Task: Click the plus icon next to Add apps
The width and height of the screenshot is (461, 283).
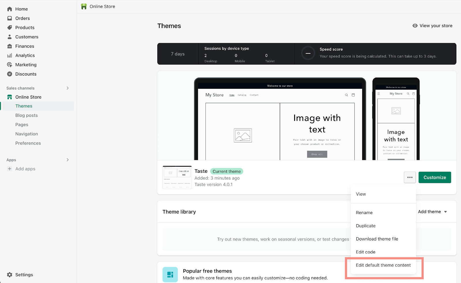Action: tap(10, 169)
